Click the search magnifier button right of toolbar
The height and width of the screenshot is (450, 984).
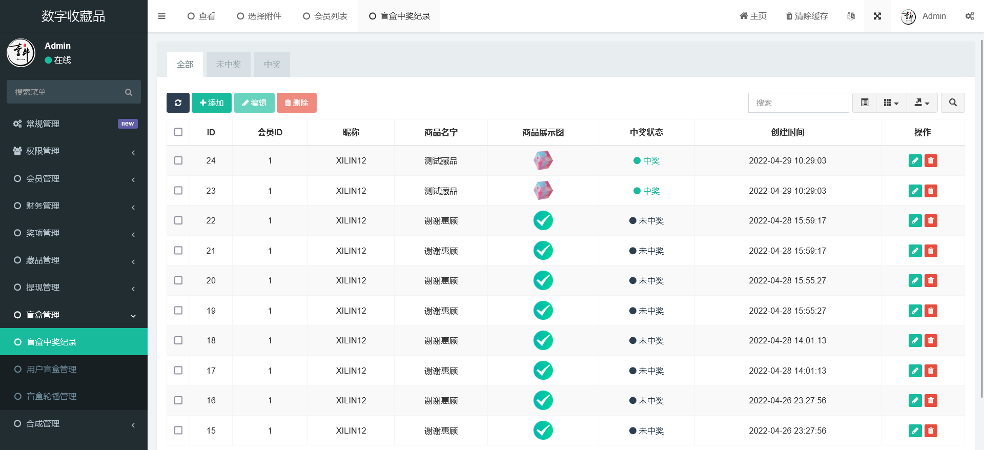(952, 103)
